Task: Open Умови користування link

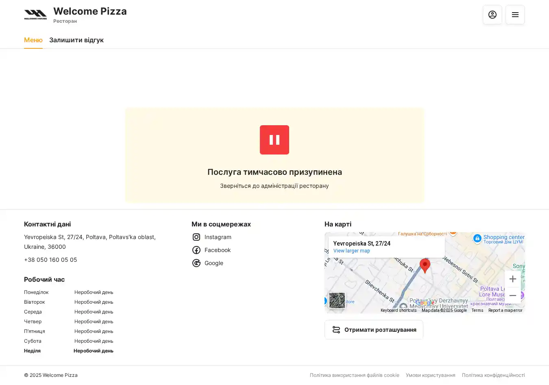Action: (430, 375)
